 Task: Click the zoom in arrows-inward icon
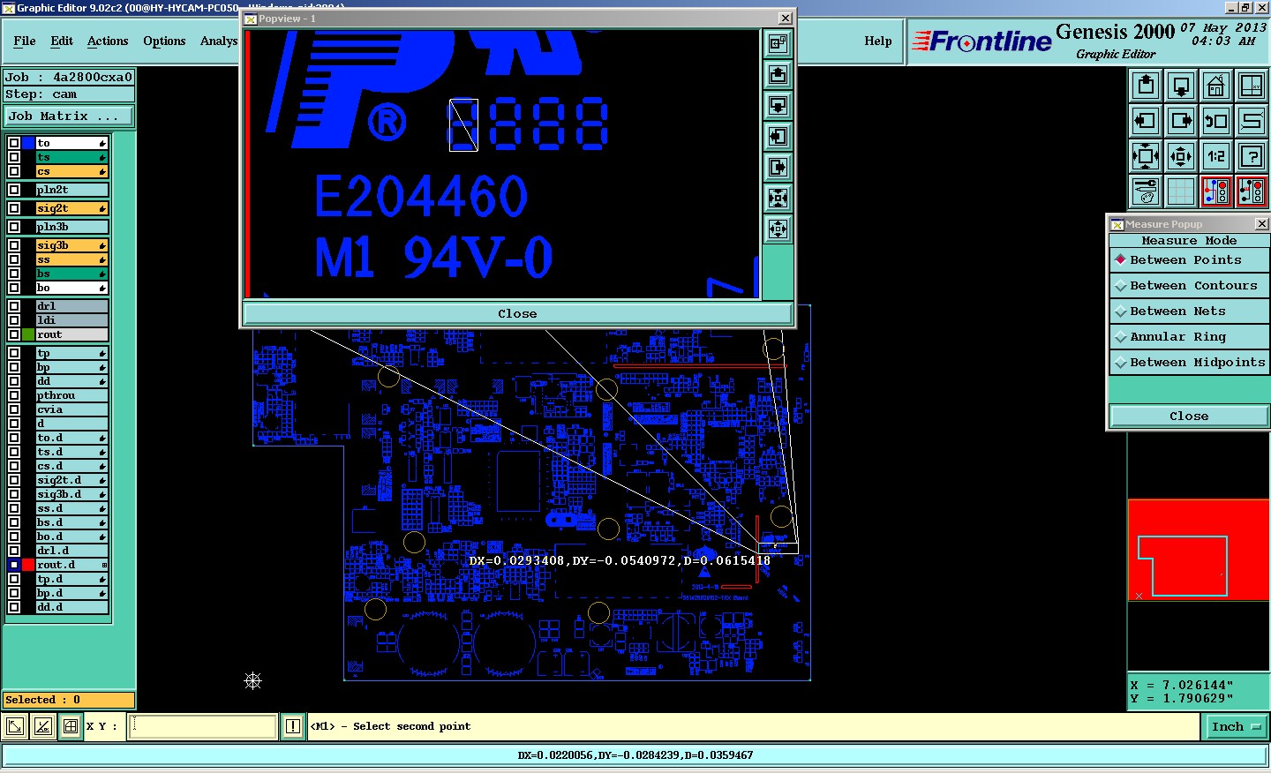point(1146,156)
